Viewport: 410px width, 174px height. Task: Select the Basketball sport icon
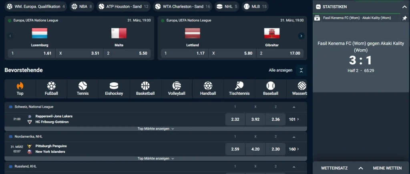[145, 86]
